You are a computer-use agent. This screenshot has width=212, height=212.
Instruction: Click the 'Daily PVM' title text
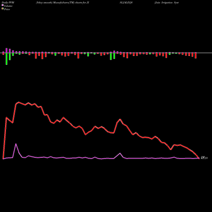click(8, 3)
